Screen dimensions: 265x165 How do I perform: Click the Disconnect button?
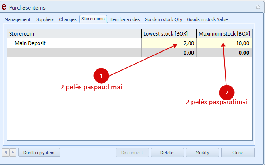(x=132, y=153)
